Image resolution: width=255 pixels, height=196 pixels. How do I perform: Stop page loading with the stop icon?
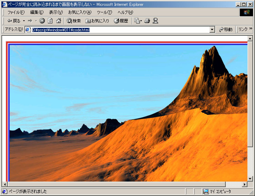[42, 21]
